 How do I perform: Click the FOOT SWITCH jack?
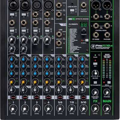[x=84, y=5]
